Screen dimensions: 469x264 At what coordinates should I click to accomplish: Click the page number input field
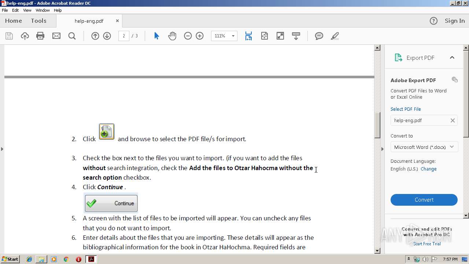tap(123, 36)
